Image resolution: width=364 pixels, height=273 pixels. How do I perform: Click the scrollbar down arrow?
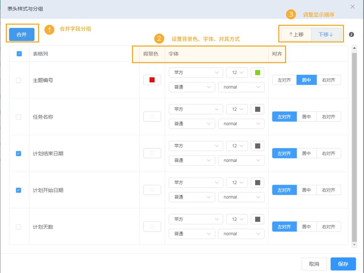point(354,244)
